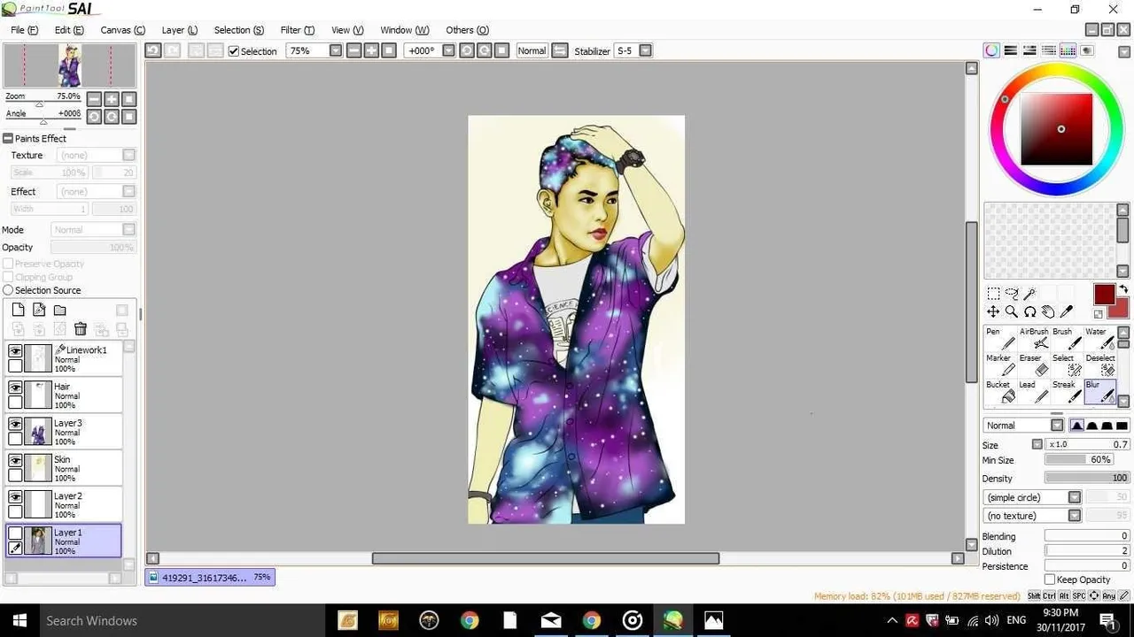Open the File menu

(24, 30)
